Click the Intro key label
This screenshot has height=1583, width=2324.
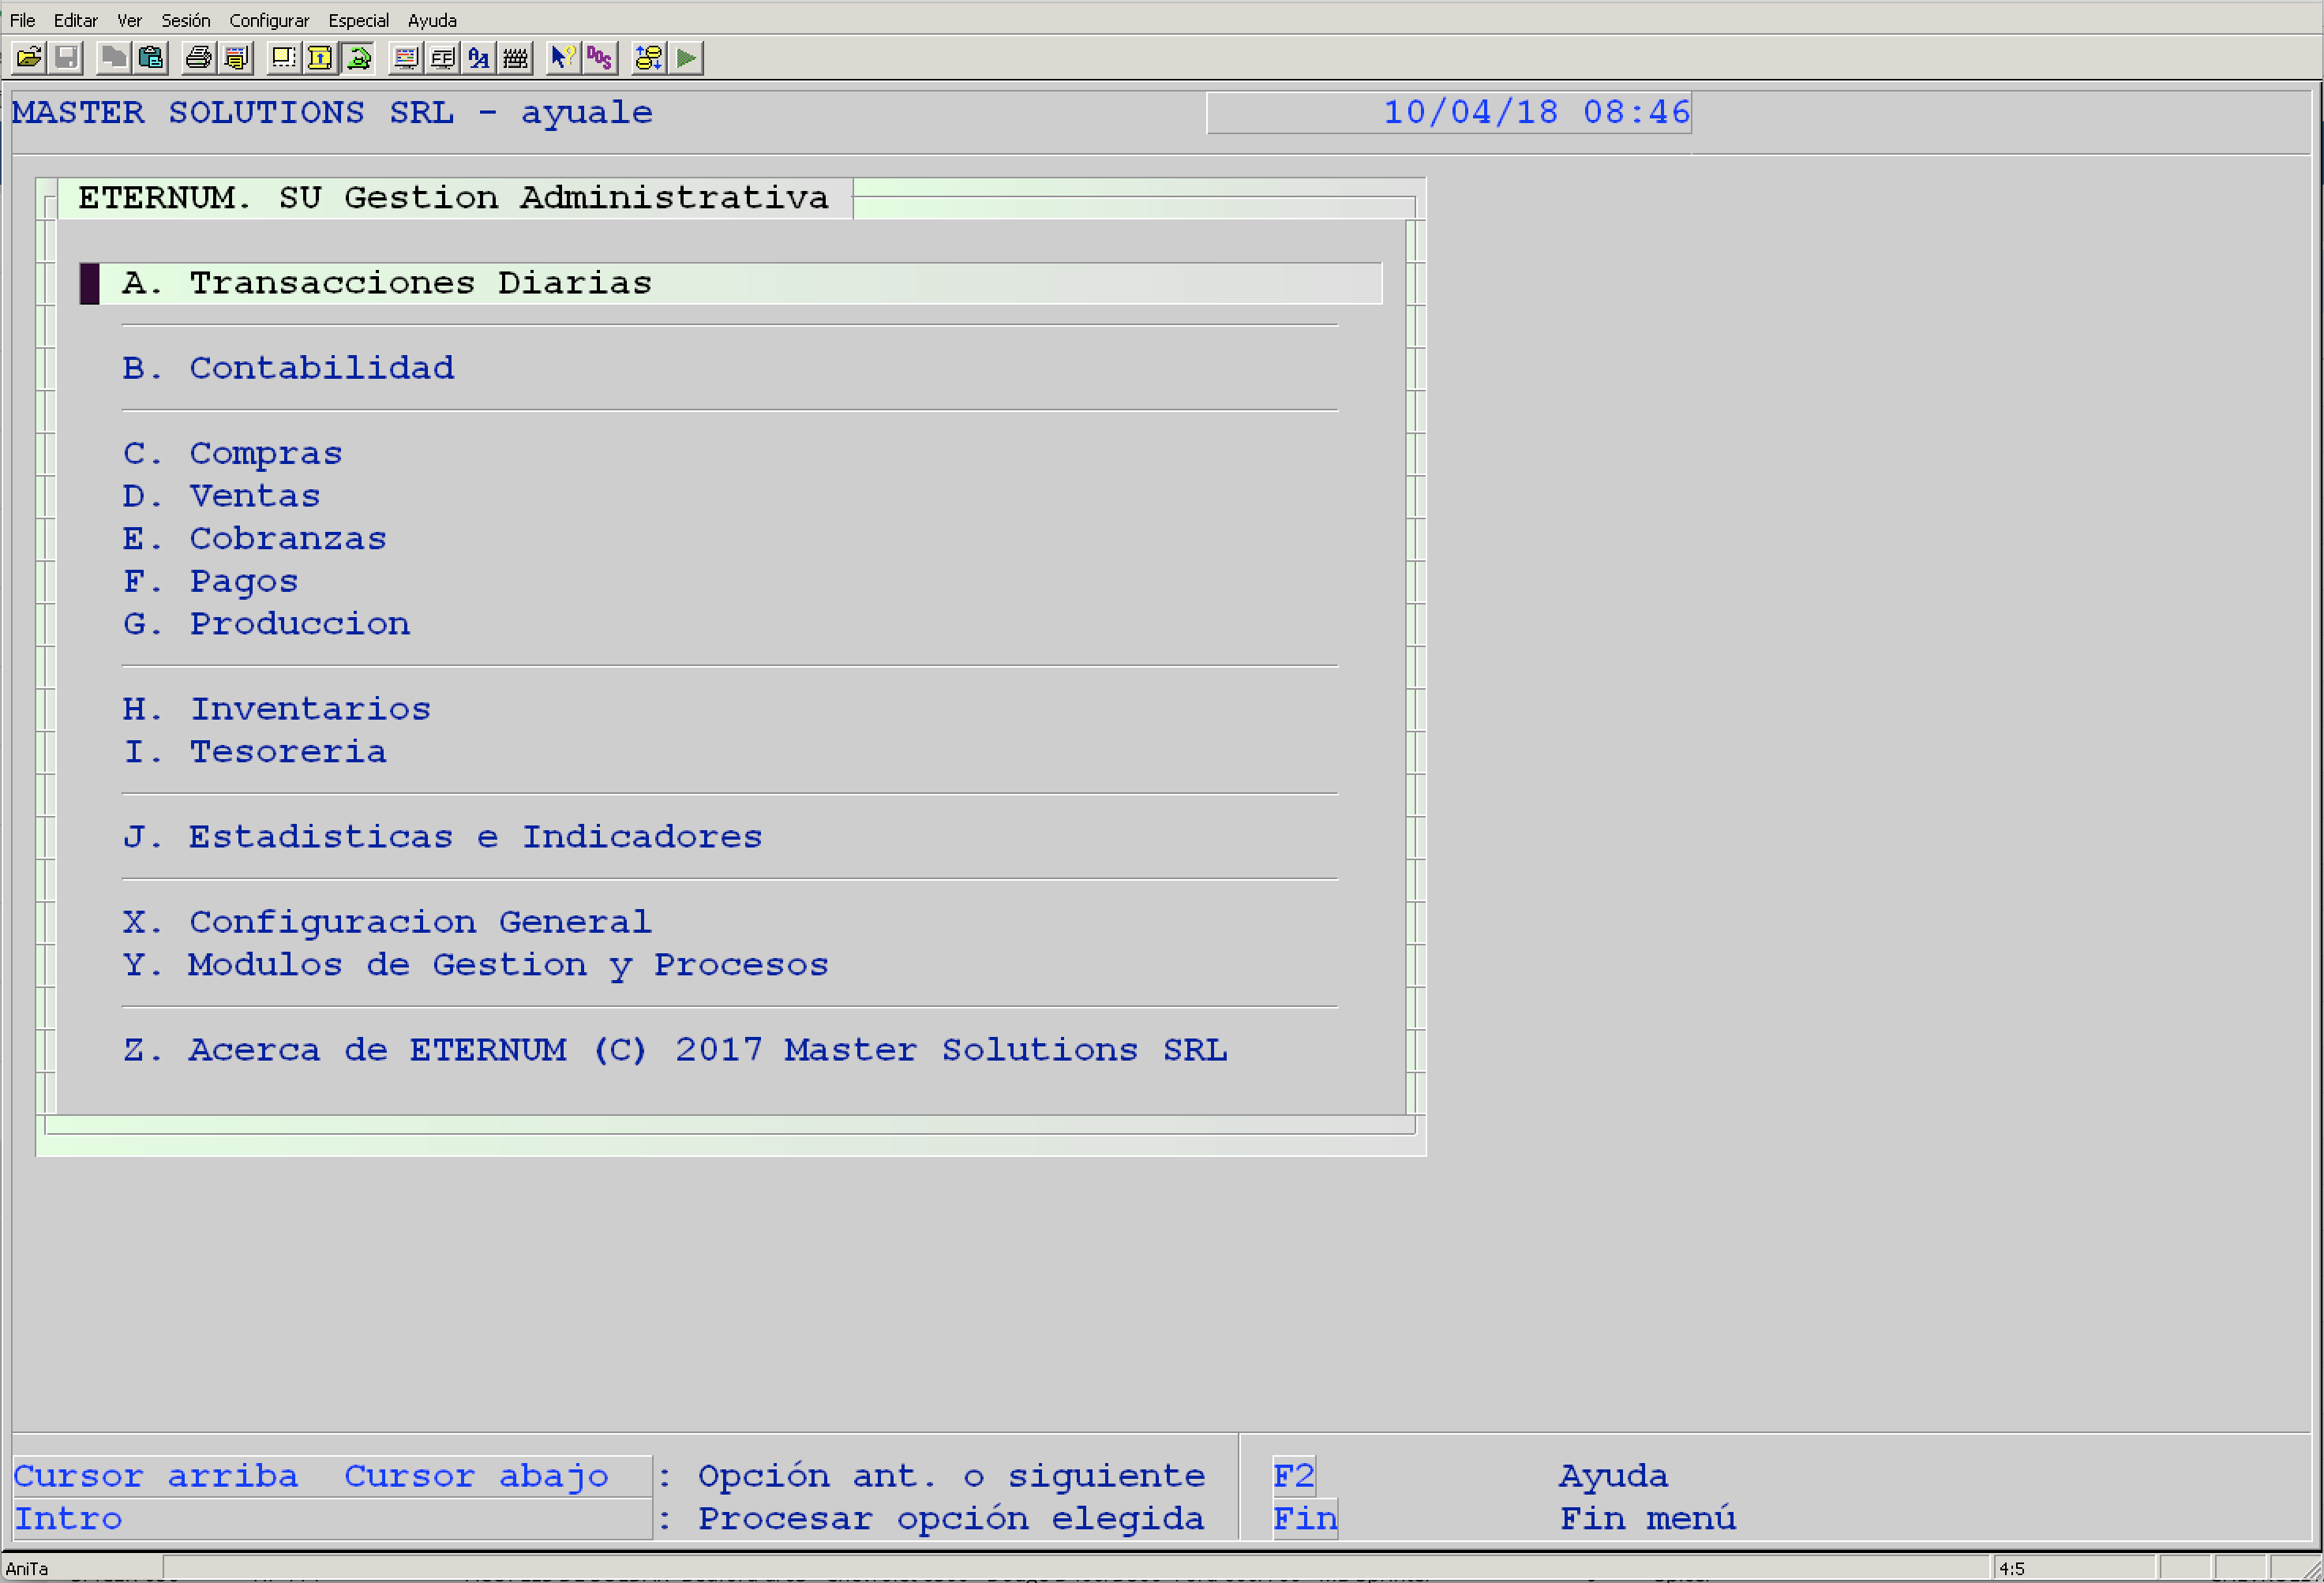pyautogui.click(x=67, y=1518)
